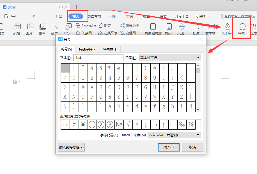Switch to the 开始 ribbon tab
This screenshot has height=174, width=257.
point(59,16)
